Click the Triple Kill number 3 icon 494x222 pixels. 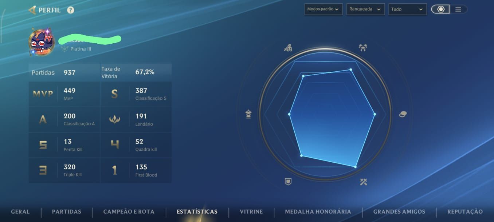[43, 170]
